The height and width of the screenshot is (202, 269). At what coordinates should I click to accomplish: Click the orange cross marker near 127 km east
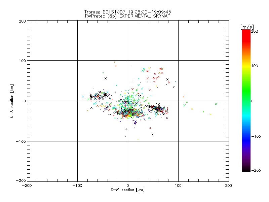click(192, 109)
